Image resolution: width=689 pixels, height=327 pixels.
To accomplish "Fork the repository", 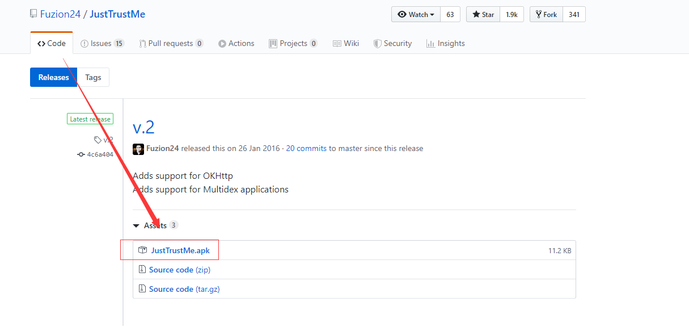I will 546,15.
